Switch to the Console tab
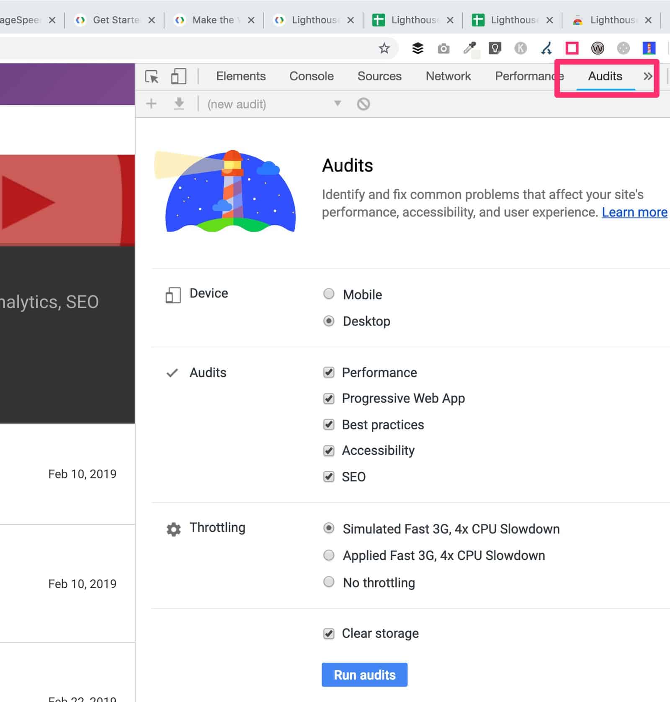 [311, 76]
